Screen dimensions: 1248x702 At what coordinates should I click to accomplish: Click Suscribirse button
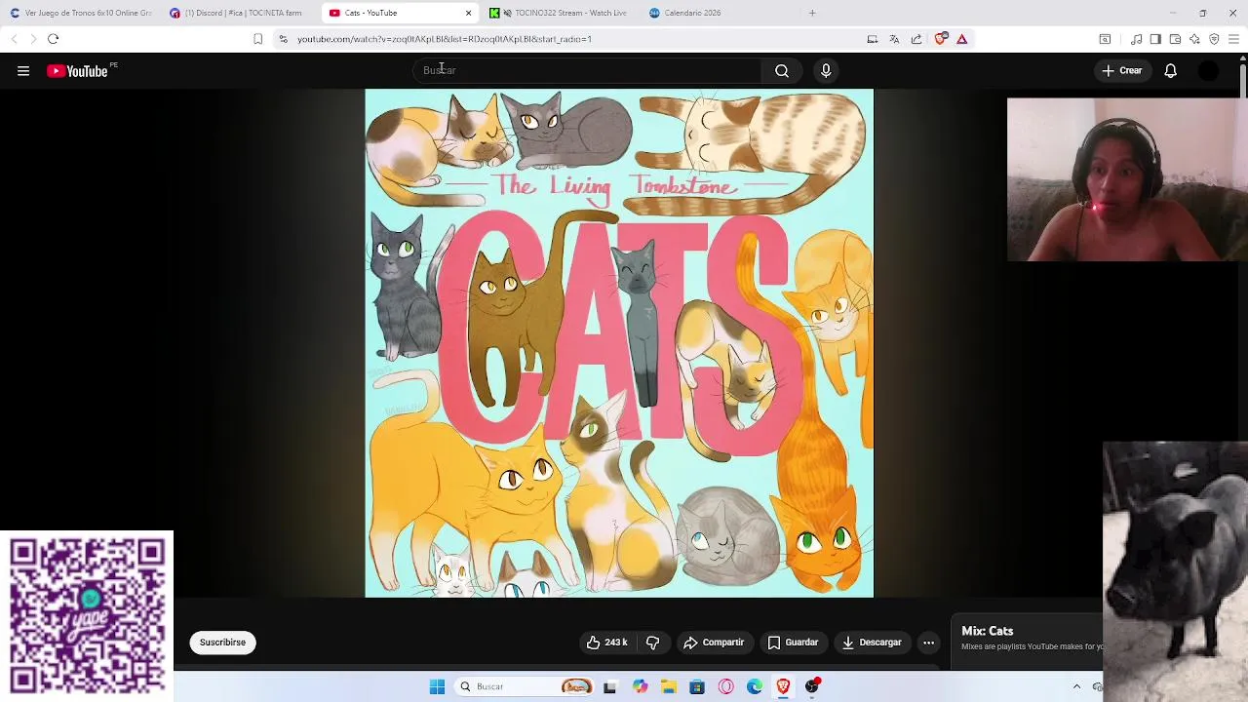[x=222, y=643]
